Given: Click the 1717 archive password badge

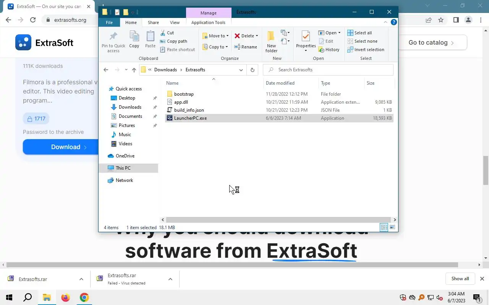Looking at the screenshot, I should [36, 119].
